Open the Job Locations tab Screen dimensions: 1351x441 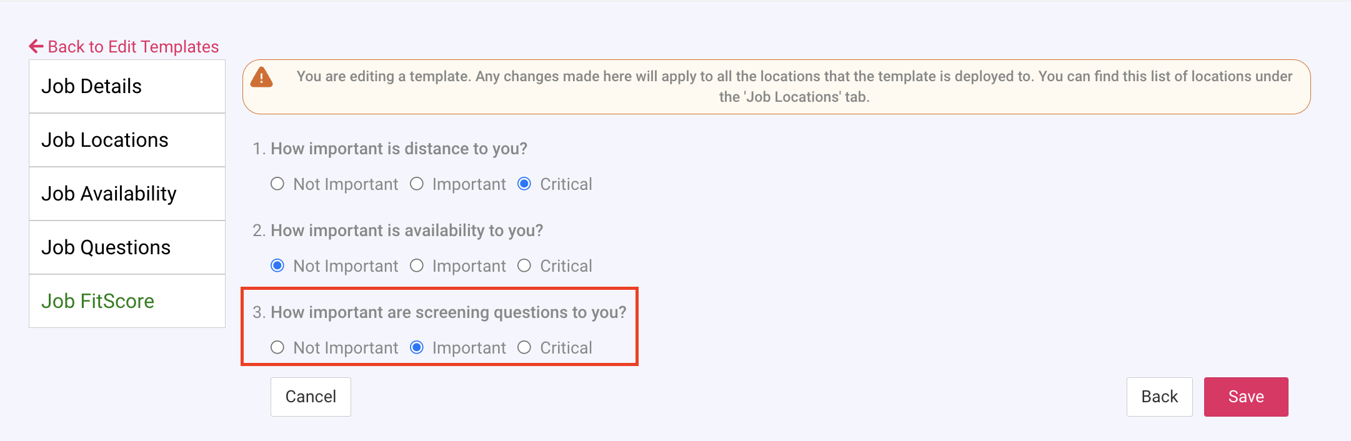(127, 140)
